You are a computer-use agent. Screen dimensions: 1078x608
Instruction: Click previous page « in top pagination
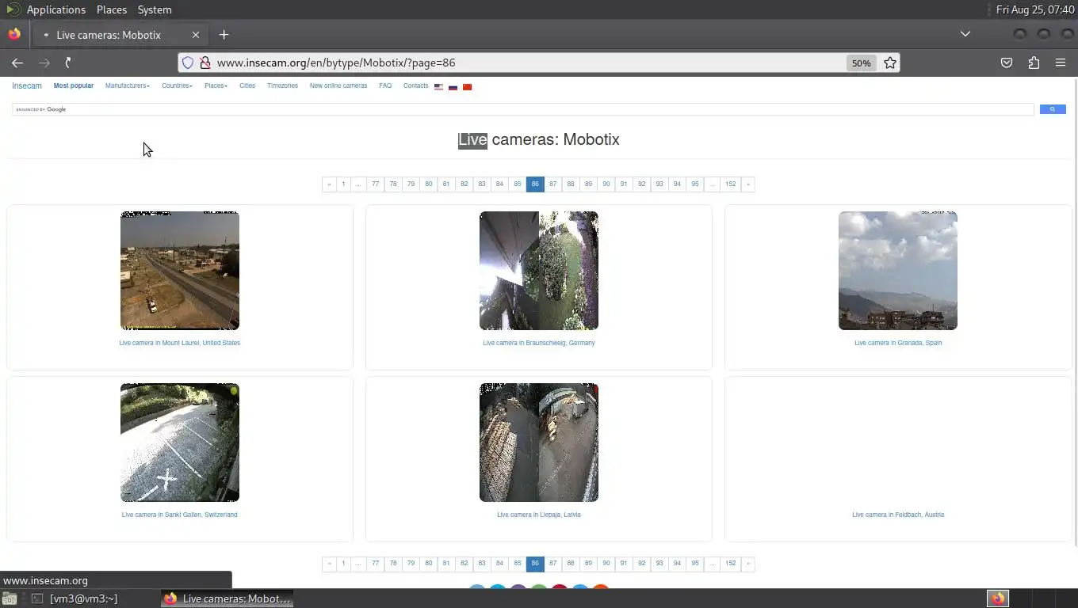(x=329, y=184)
